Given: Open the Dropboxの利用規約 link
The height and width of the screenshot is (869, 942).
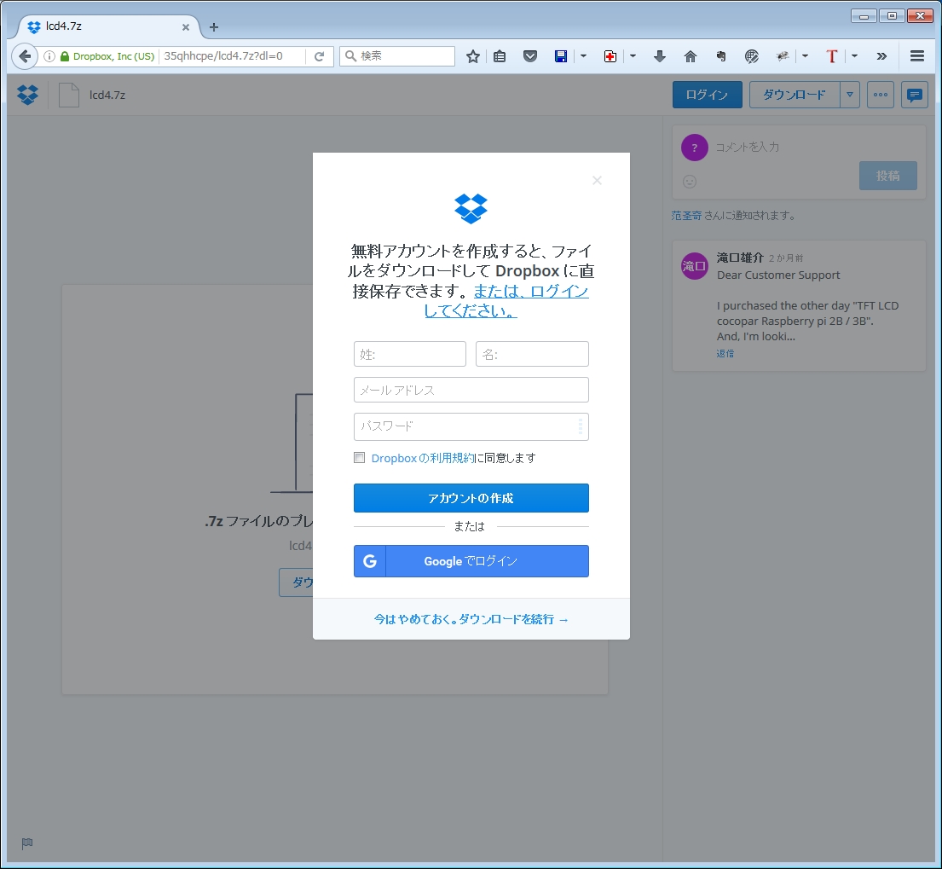Looking at the screenshot, I should (423, 458).
